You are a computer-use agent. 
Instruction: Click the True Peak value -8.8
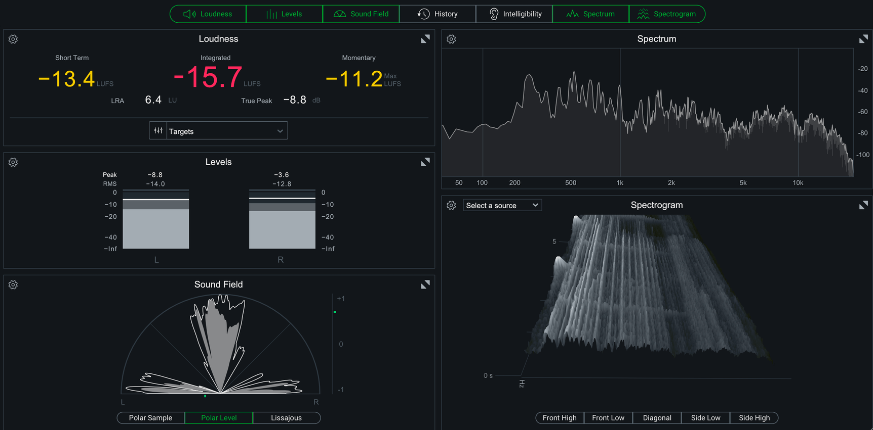[x=295, y=100]
